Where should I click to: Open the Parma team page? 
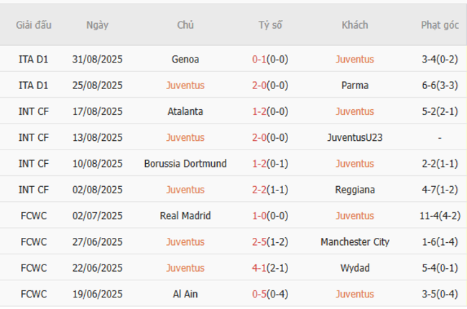point(355,86)
